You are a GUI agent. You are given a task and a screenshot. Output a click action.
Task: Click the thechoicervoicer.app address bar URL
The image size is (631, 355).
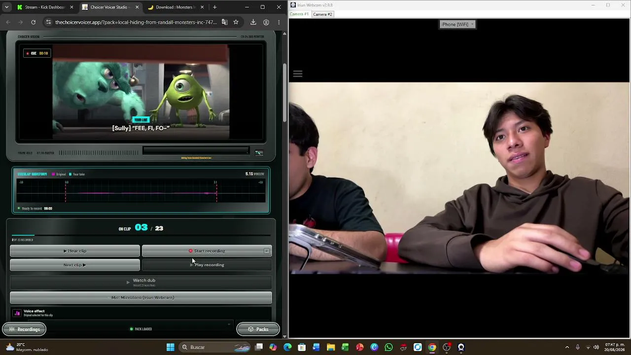[136, 22]
